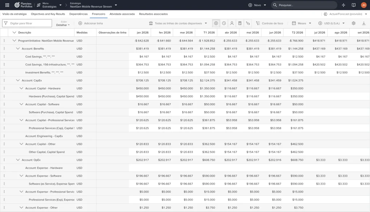
Task: Click the 123 numbering icon
Action: coord(248,23)
